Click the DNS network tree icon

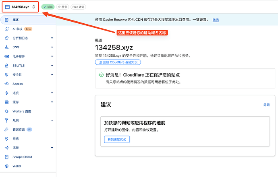tap(6, 47)
